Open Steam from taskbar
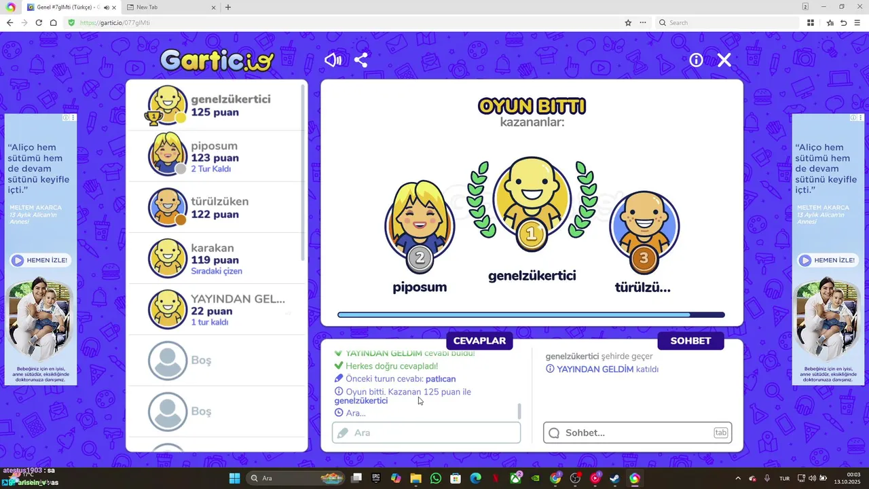Viewport: 869px width, 489px height. click(x=614, y=478)
